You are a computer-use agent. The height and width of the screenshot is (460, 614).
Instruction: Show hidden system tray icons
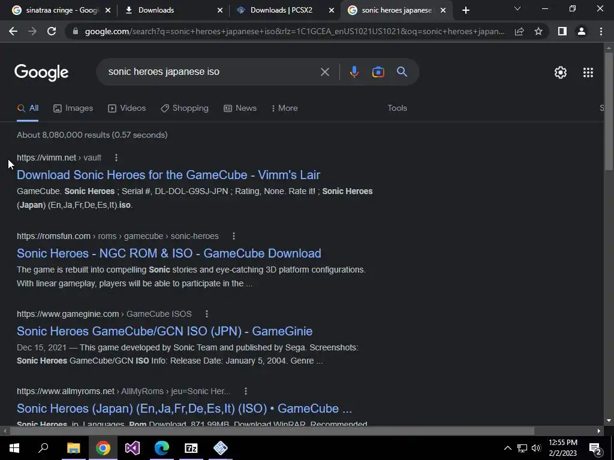pyautogui.click(x=507, y=448)
